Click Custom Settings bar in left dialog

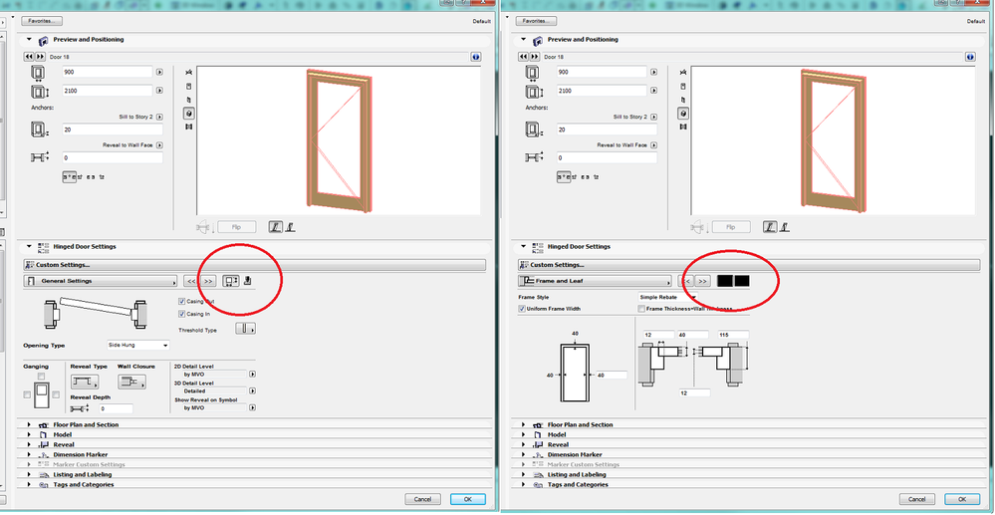(x=254, y=265)
